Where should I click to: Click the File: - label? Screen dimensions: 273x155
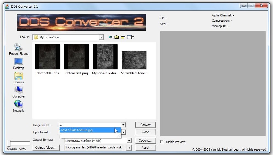click(x=164, y=18)
